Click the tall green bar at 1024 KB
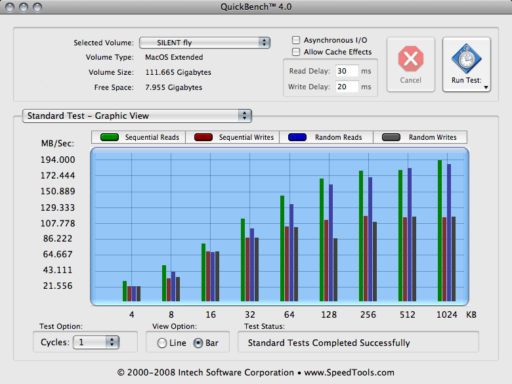 tap(440, 230)
